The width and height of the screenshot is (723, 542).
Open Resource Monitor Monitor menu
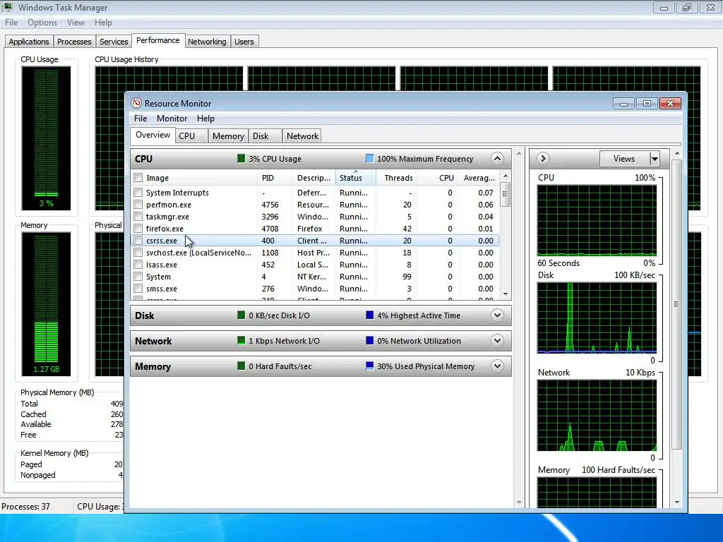(x=172, y=119)
